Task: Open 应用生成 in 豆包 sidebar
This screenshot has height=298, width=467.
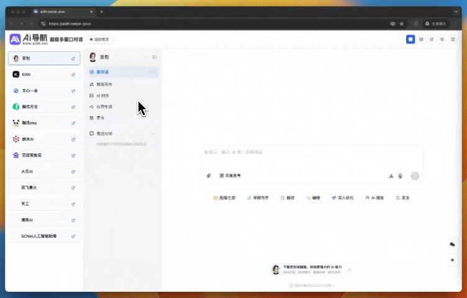Action: 123,107
